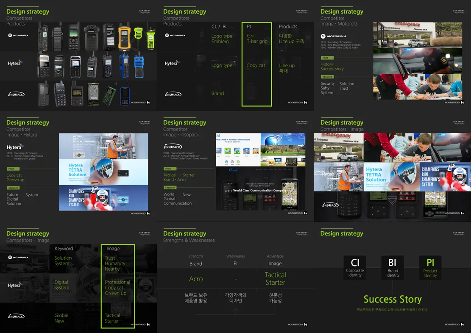Click the Insopack logo on the Competitor Image - Insopack slide
Image resolution: width=471 pixels, height=333 pixels.
pos(173,147)
